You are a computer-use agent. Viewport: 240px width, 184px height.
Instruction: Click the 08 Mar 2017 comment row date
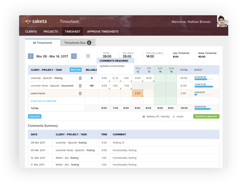(x=38, y=143)
